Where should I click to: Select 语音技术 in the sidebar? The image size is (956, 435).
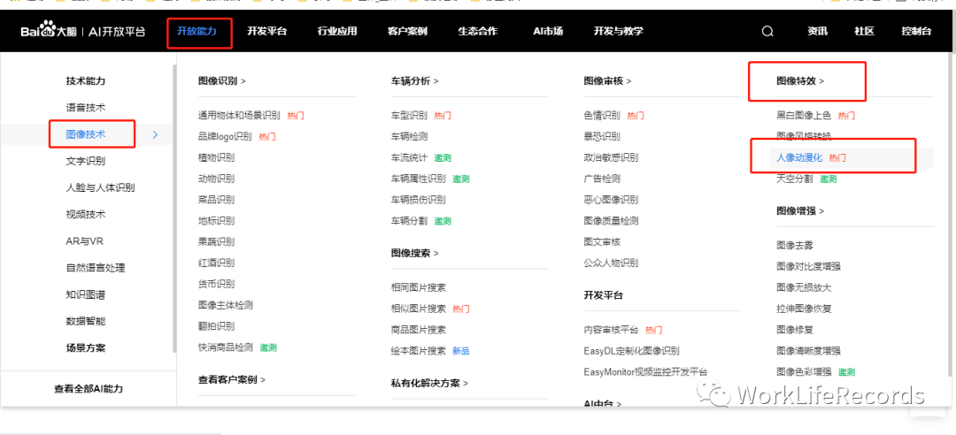(x=86, y=107)
